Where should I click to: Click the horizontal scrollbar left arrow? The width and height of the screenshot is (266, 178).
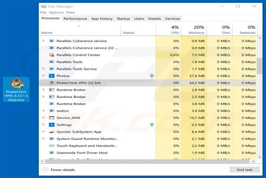point(42,161)
